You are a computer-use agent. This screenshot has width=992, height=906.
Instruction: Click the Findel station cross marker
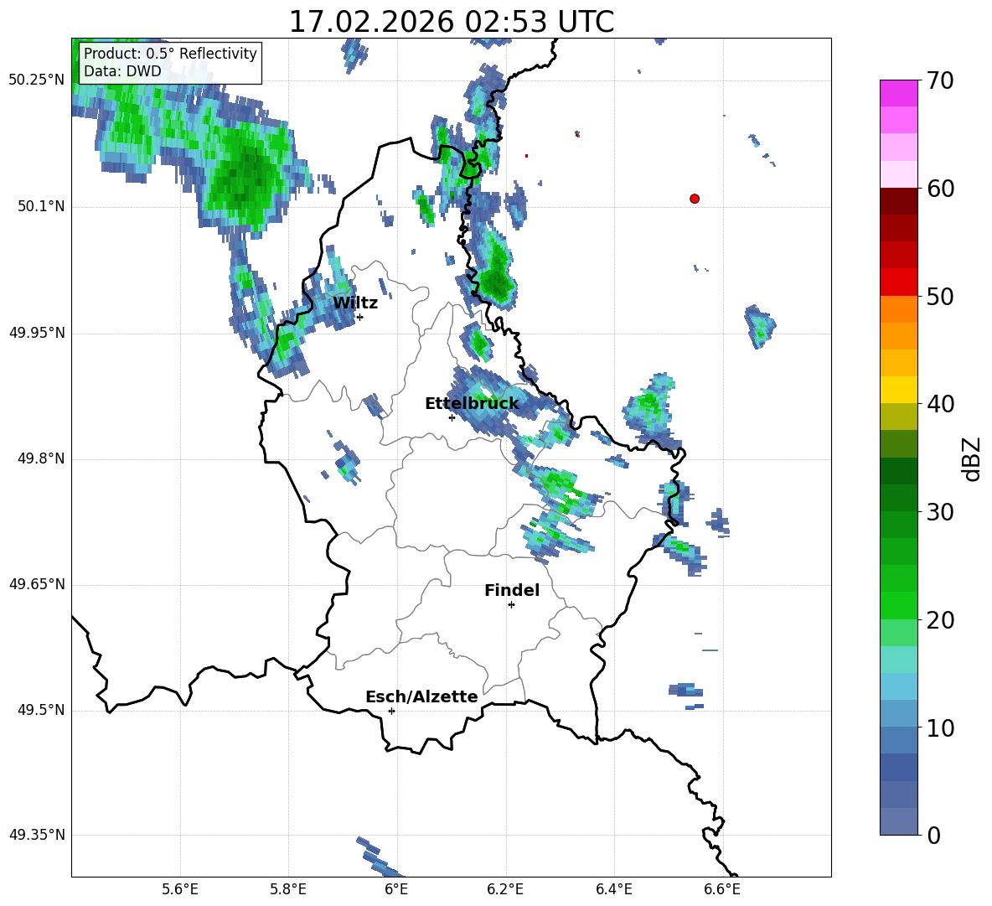coord(511,605)
